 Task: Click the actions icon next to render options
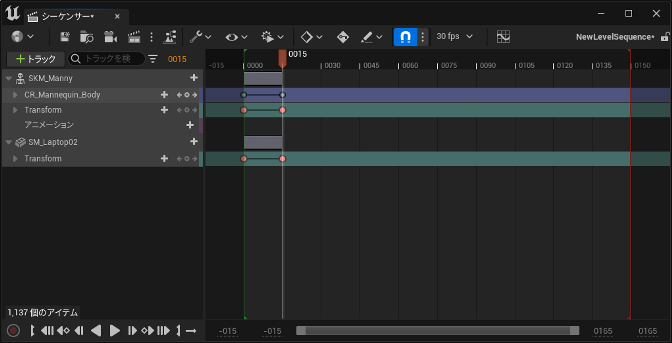coord(170,37)
